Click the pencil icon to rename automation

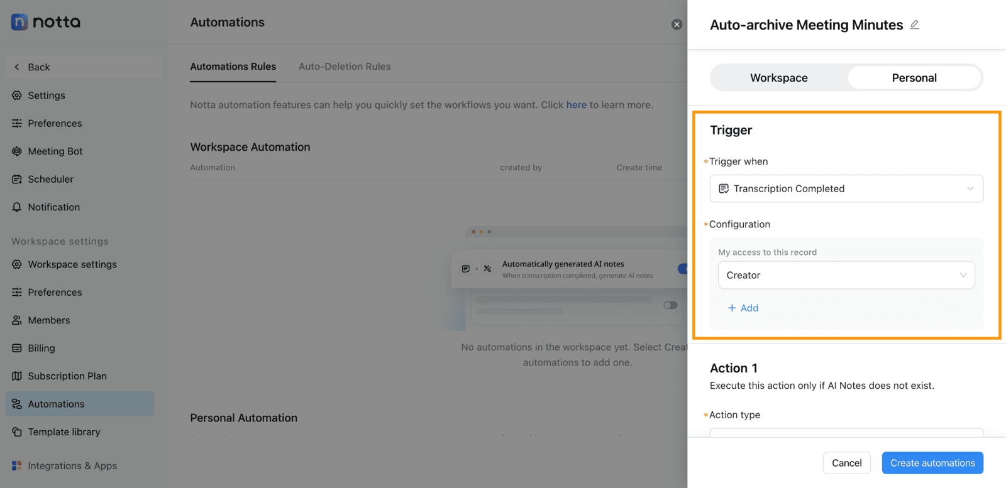pos(915,24)
